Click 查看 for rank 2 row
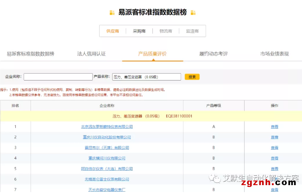The image size is (302, 193). click(x=275, y=137)
